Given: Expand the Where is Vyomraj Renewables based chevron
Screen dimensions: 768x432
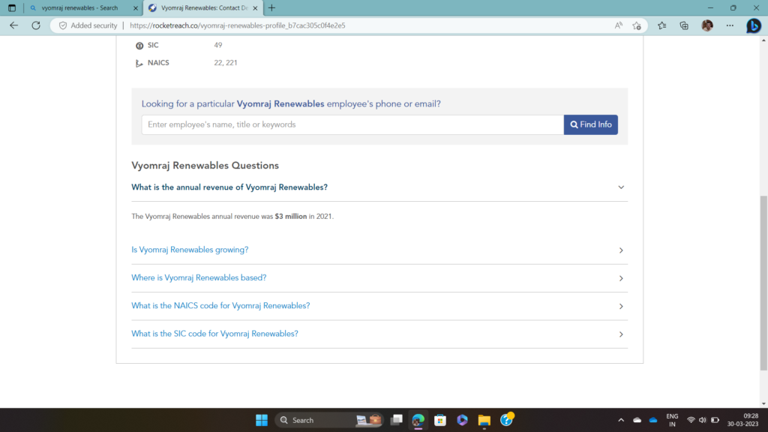Looking at the screenshot, I should click(x=620, y=278).
